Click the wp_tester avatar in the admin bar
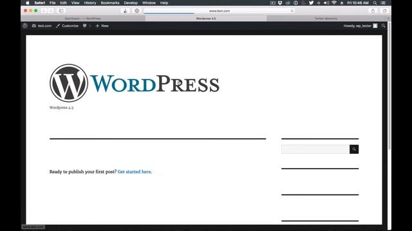 coord(375,26)
